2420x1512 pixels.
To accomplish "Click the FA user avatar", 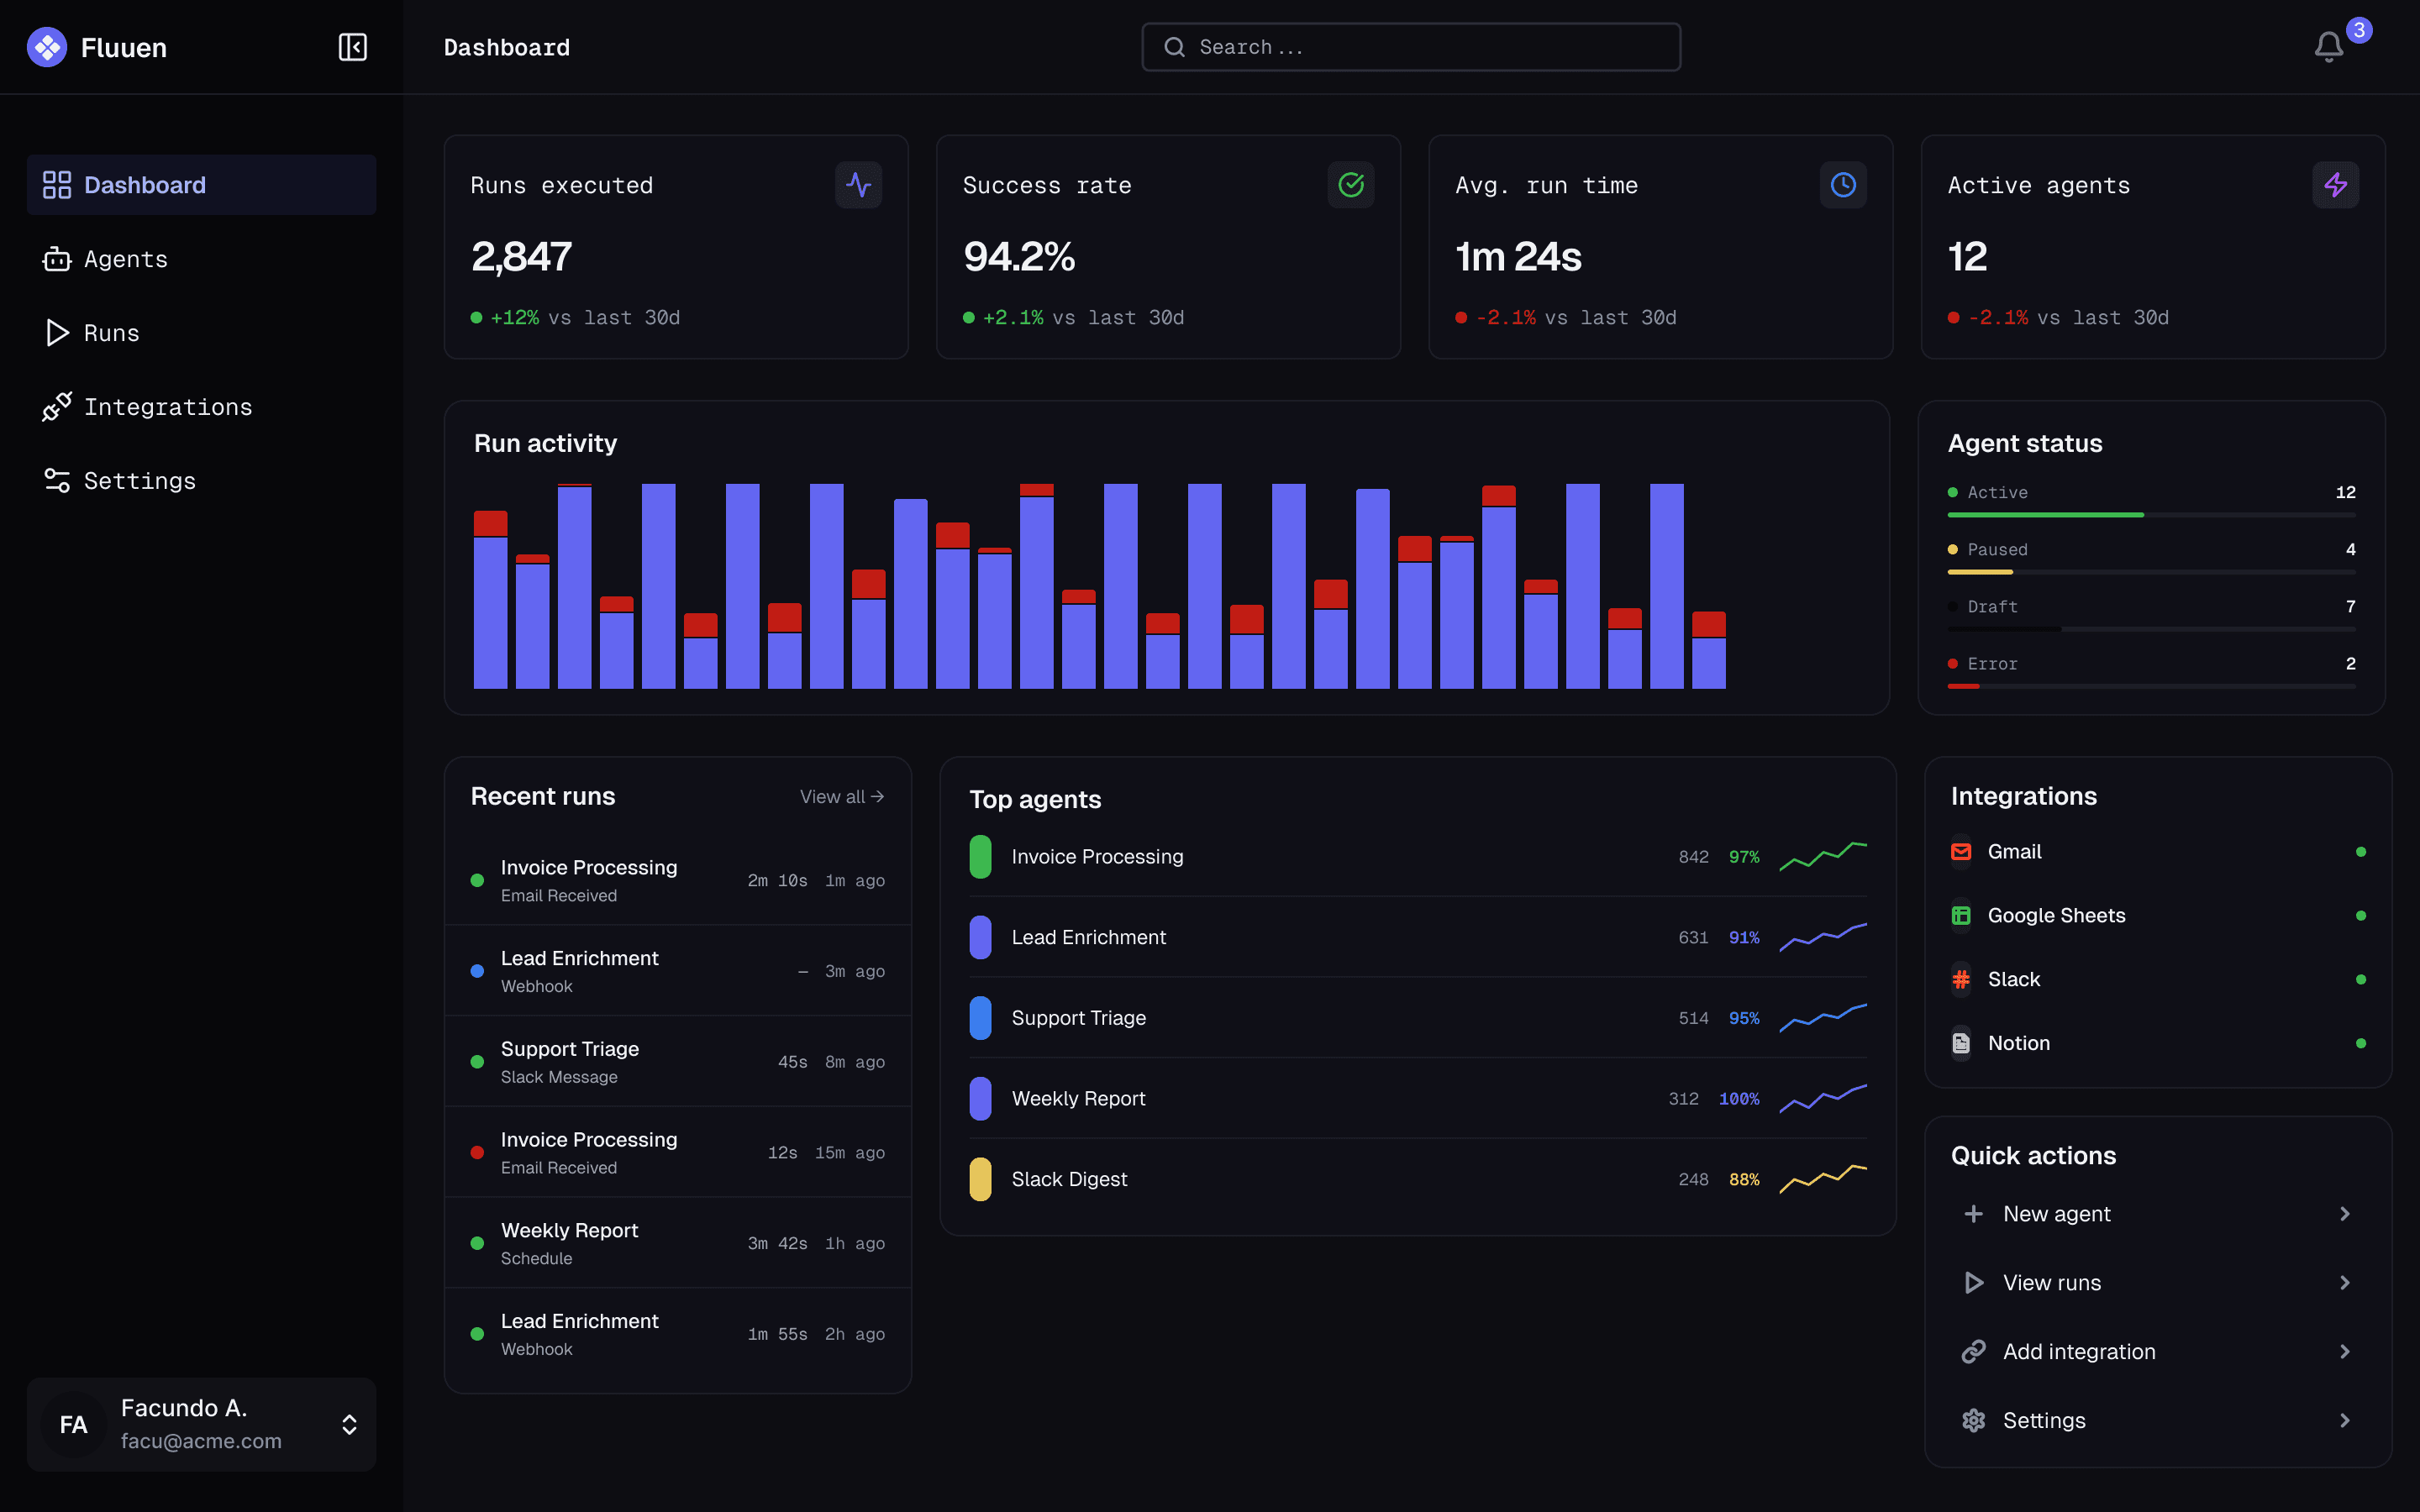I will (73, 1425).
